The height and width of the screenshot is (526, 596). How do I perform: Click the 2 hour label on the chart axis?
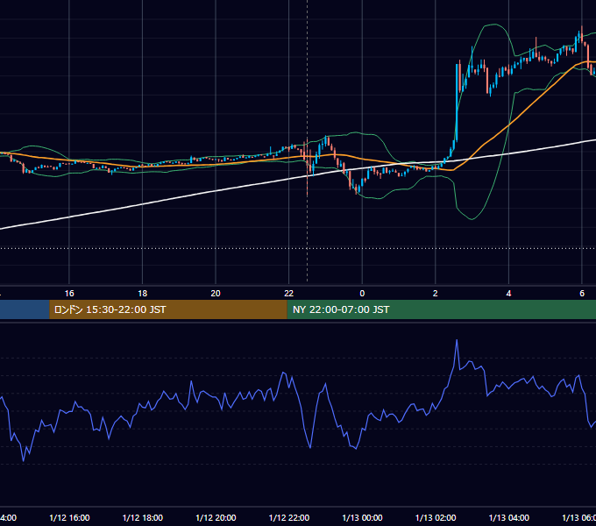pos(436,294)
